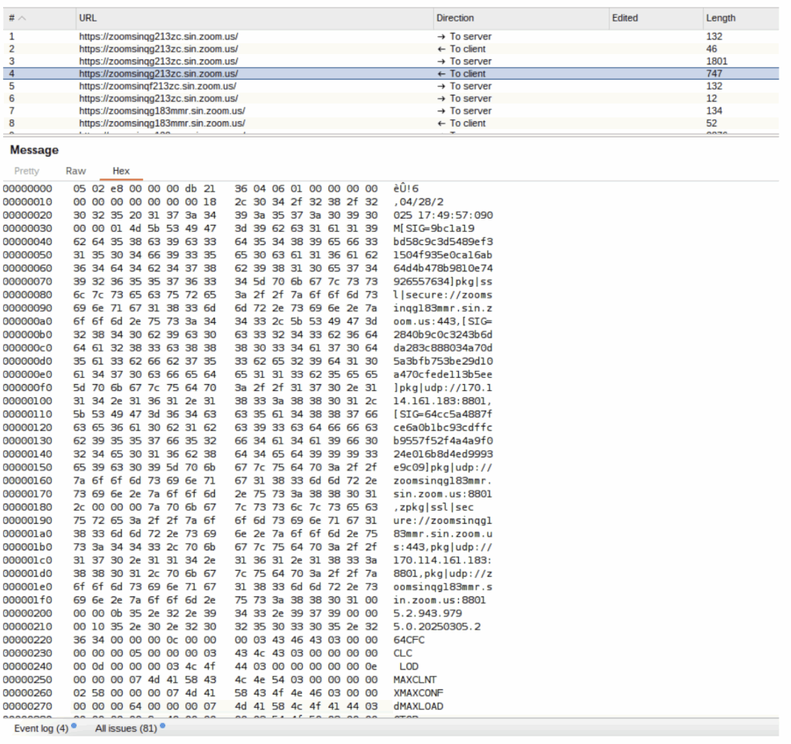Click ASCII text '8801,pkg|udp://z'
Screen dimensions: 791x744
pyautogui.click(x=443, y=573)
